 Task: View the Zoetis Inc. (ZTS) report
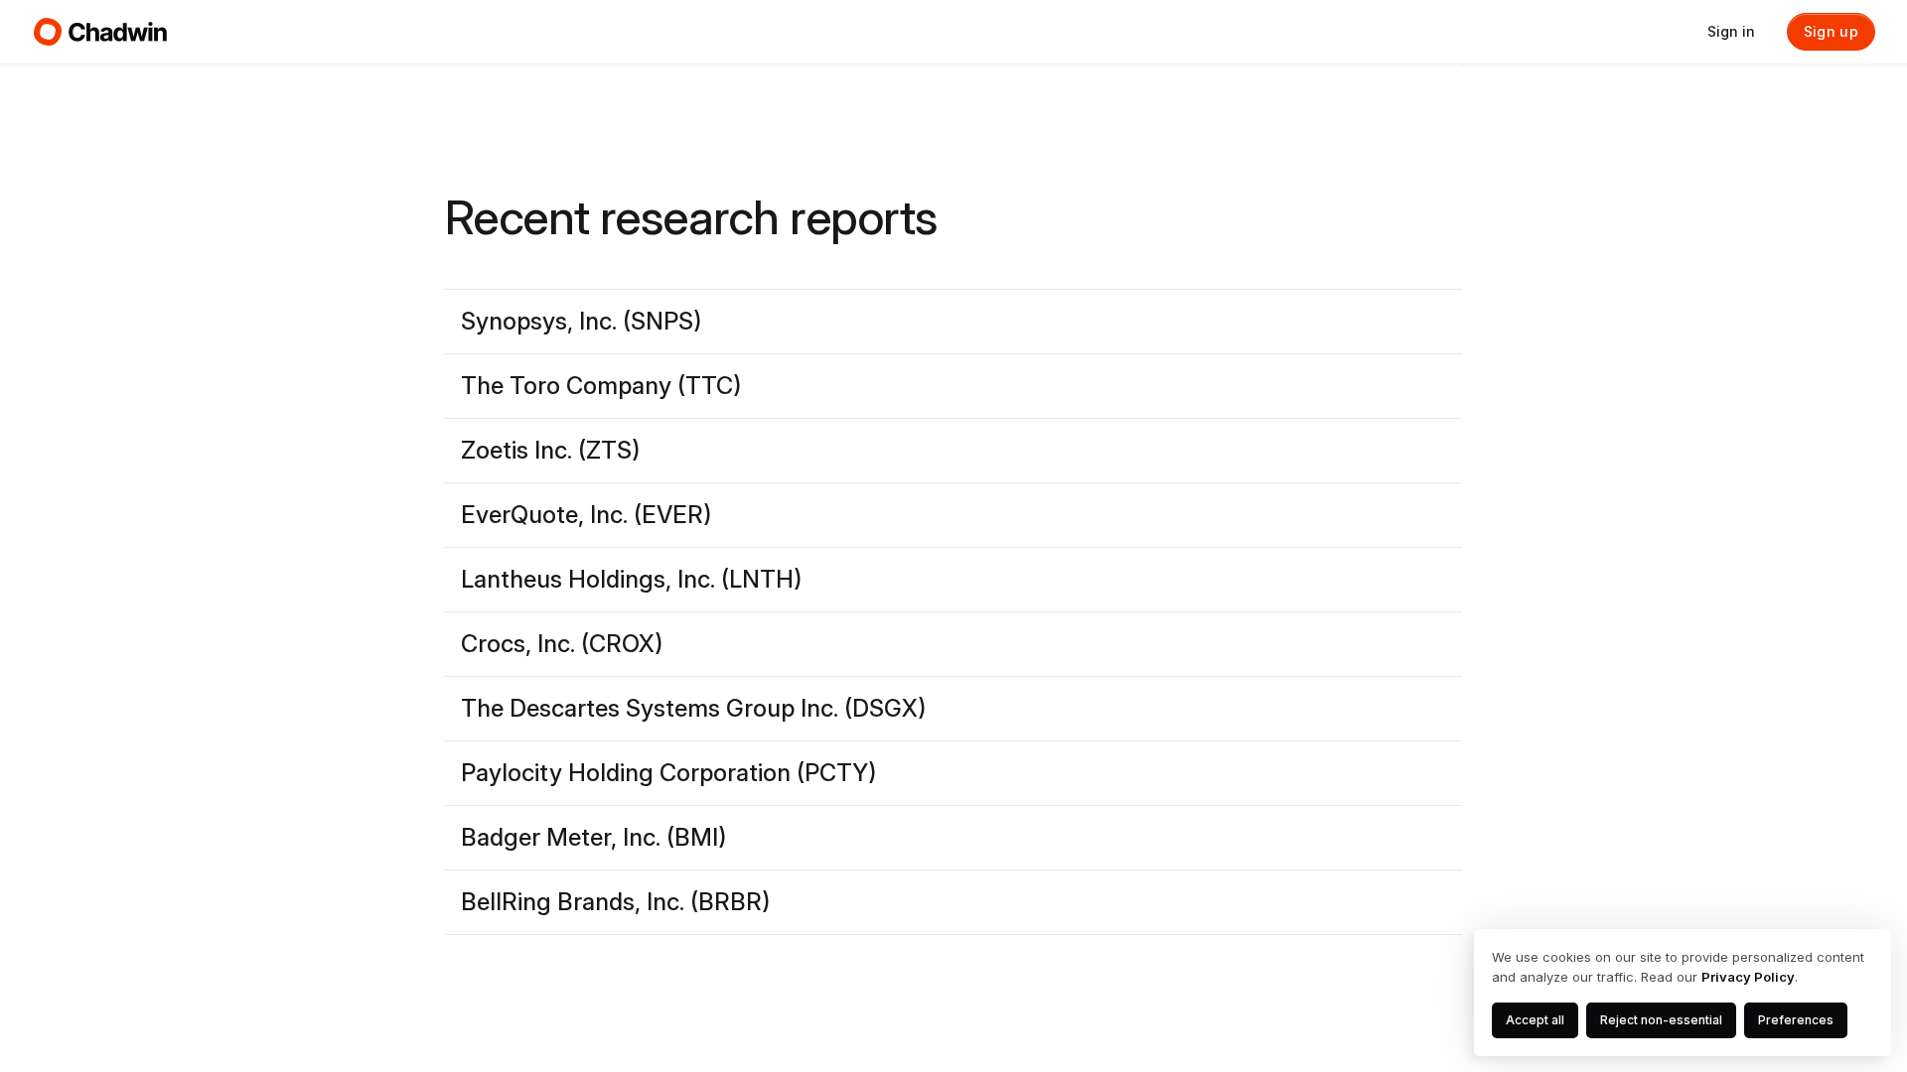(x=550, y=451)
